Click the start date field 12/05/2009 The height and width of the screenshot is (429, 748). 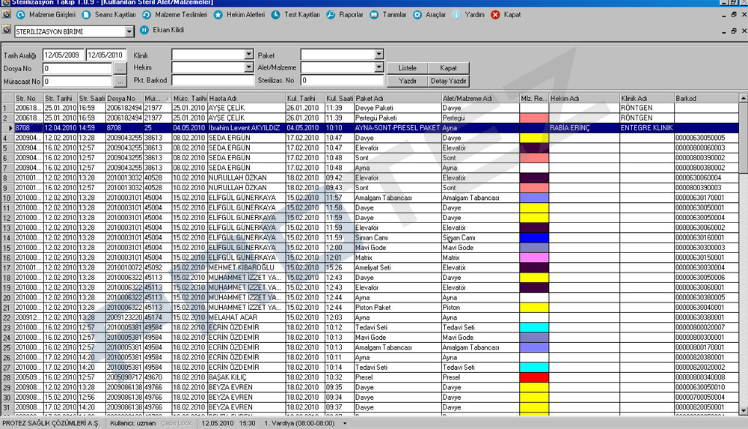[x=63, y=55]
